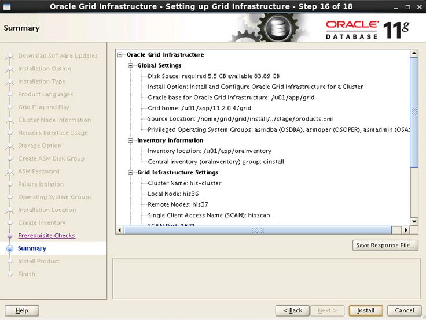
Task: Click the Finish step bullet icon
Action: tap(10, 274)
